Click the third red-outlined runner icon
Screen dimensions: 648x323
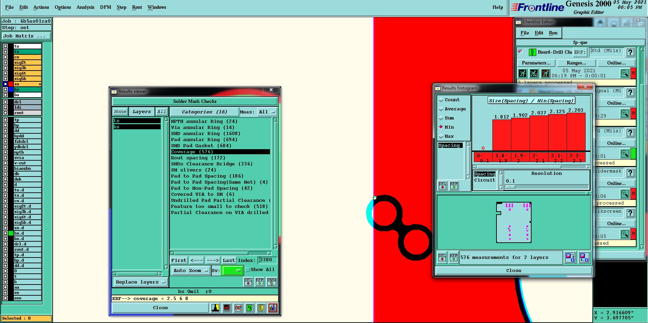pos(545,73)
